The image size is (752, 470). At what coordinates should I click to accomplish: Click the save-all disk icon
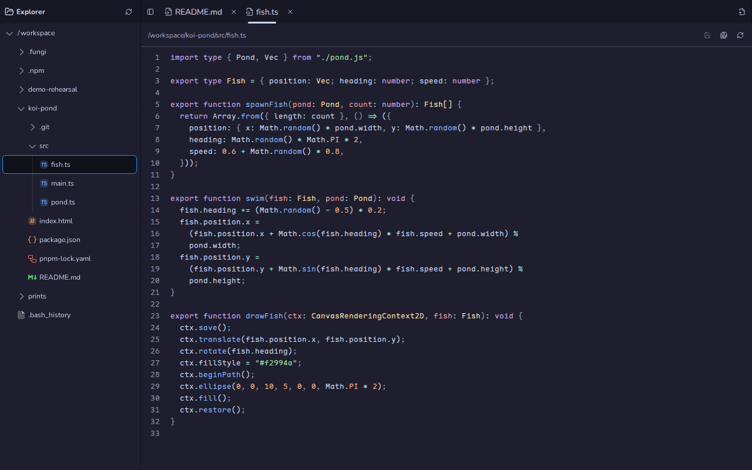[x=724, y=35]
